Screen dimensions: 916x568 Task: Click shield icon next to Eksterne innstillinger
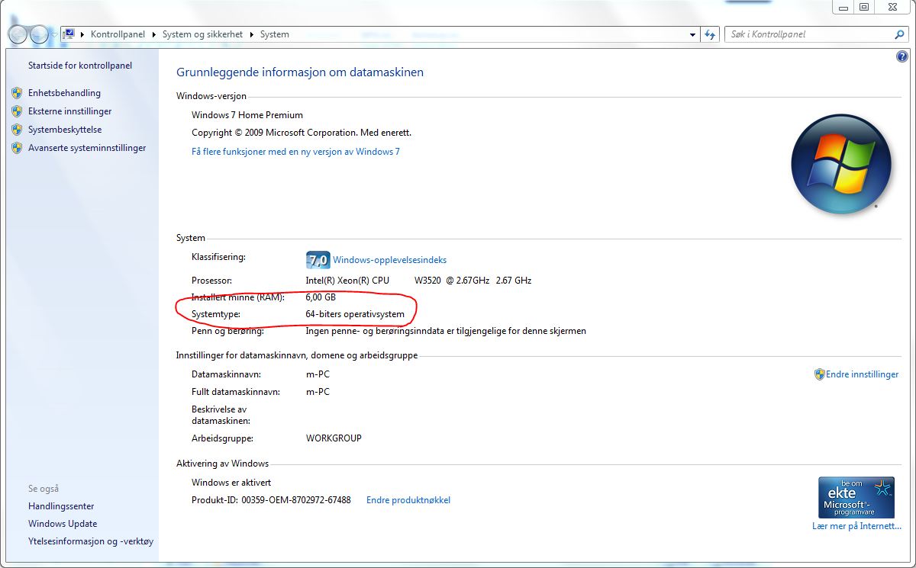coord(18,111)
